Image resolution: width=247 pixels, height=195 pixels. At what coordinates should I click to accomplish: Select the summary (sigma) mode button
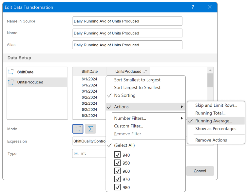90,129
